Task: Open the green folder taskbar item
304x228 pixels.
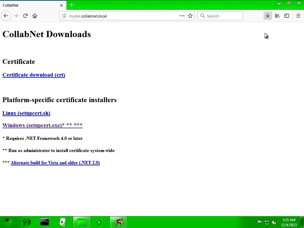Action: click(x=81, y=222)
